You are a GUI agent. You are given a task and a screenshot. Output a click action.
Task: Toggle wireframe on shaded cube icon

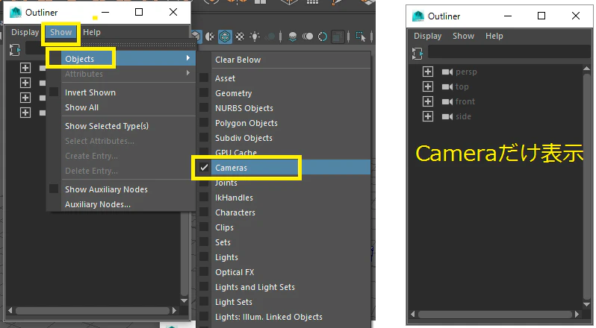click(x=225, y=37)
